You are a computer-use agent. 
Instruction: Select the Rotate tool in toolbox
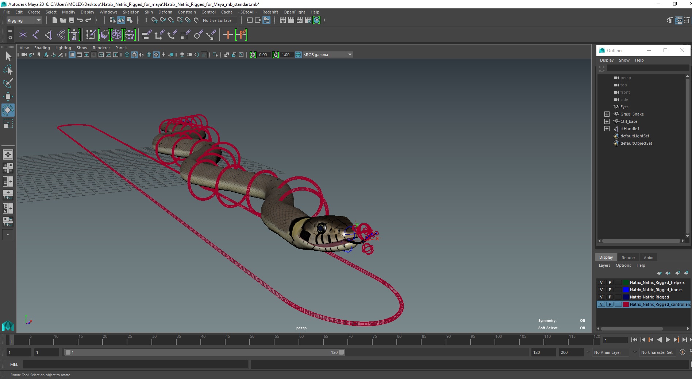pos(8,110)
